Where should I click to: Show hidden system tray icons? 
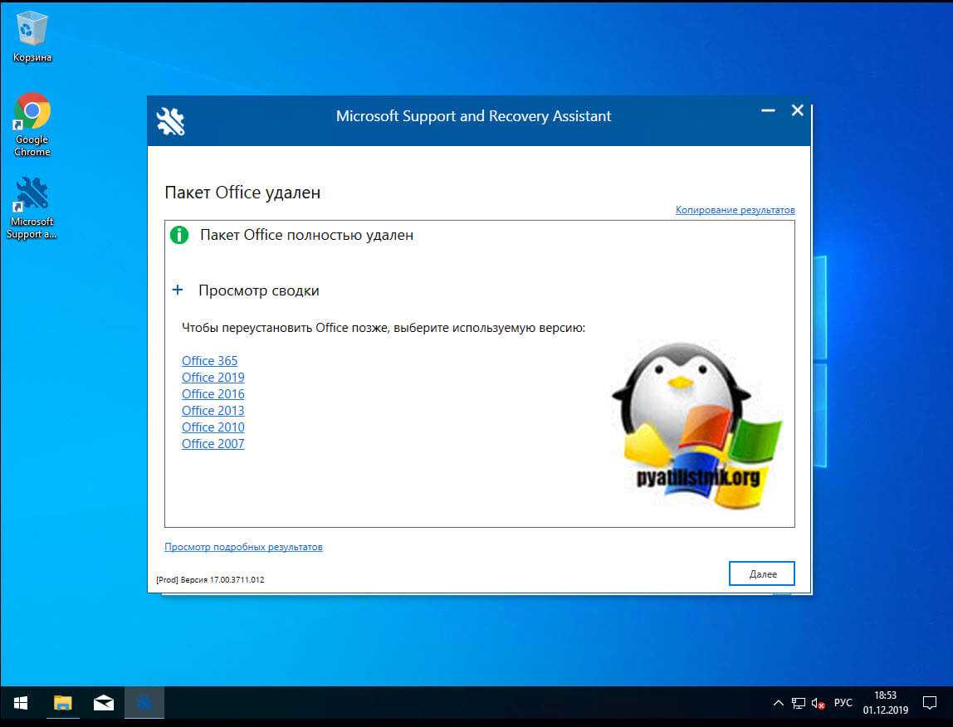(778, 703)
